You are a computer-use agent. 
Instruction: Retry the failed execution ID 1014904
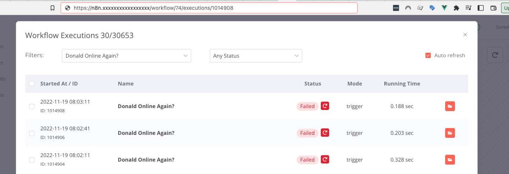click(x=325, y=159)
